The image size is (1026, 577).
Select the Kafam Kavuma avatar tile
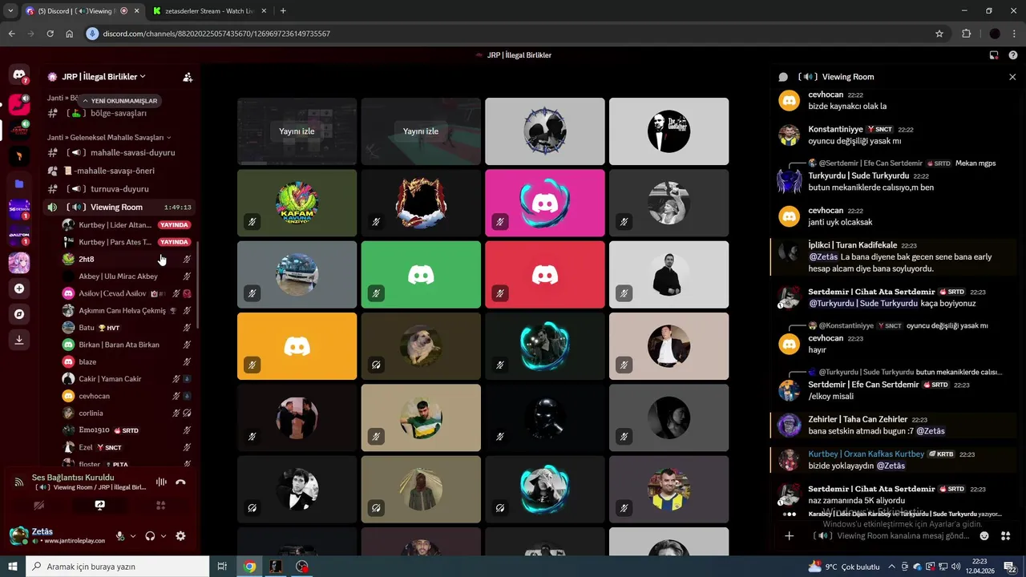(297, 203)
